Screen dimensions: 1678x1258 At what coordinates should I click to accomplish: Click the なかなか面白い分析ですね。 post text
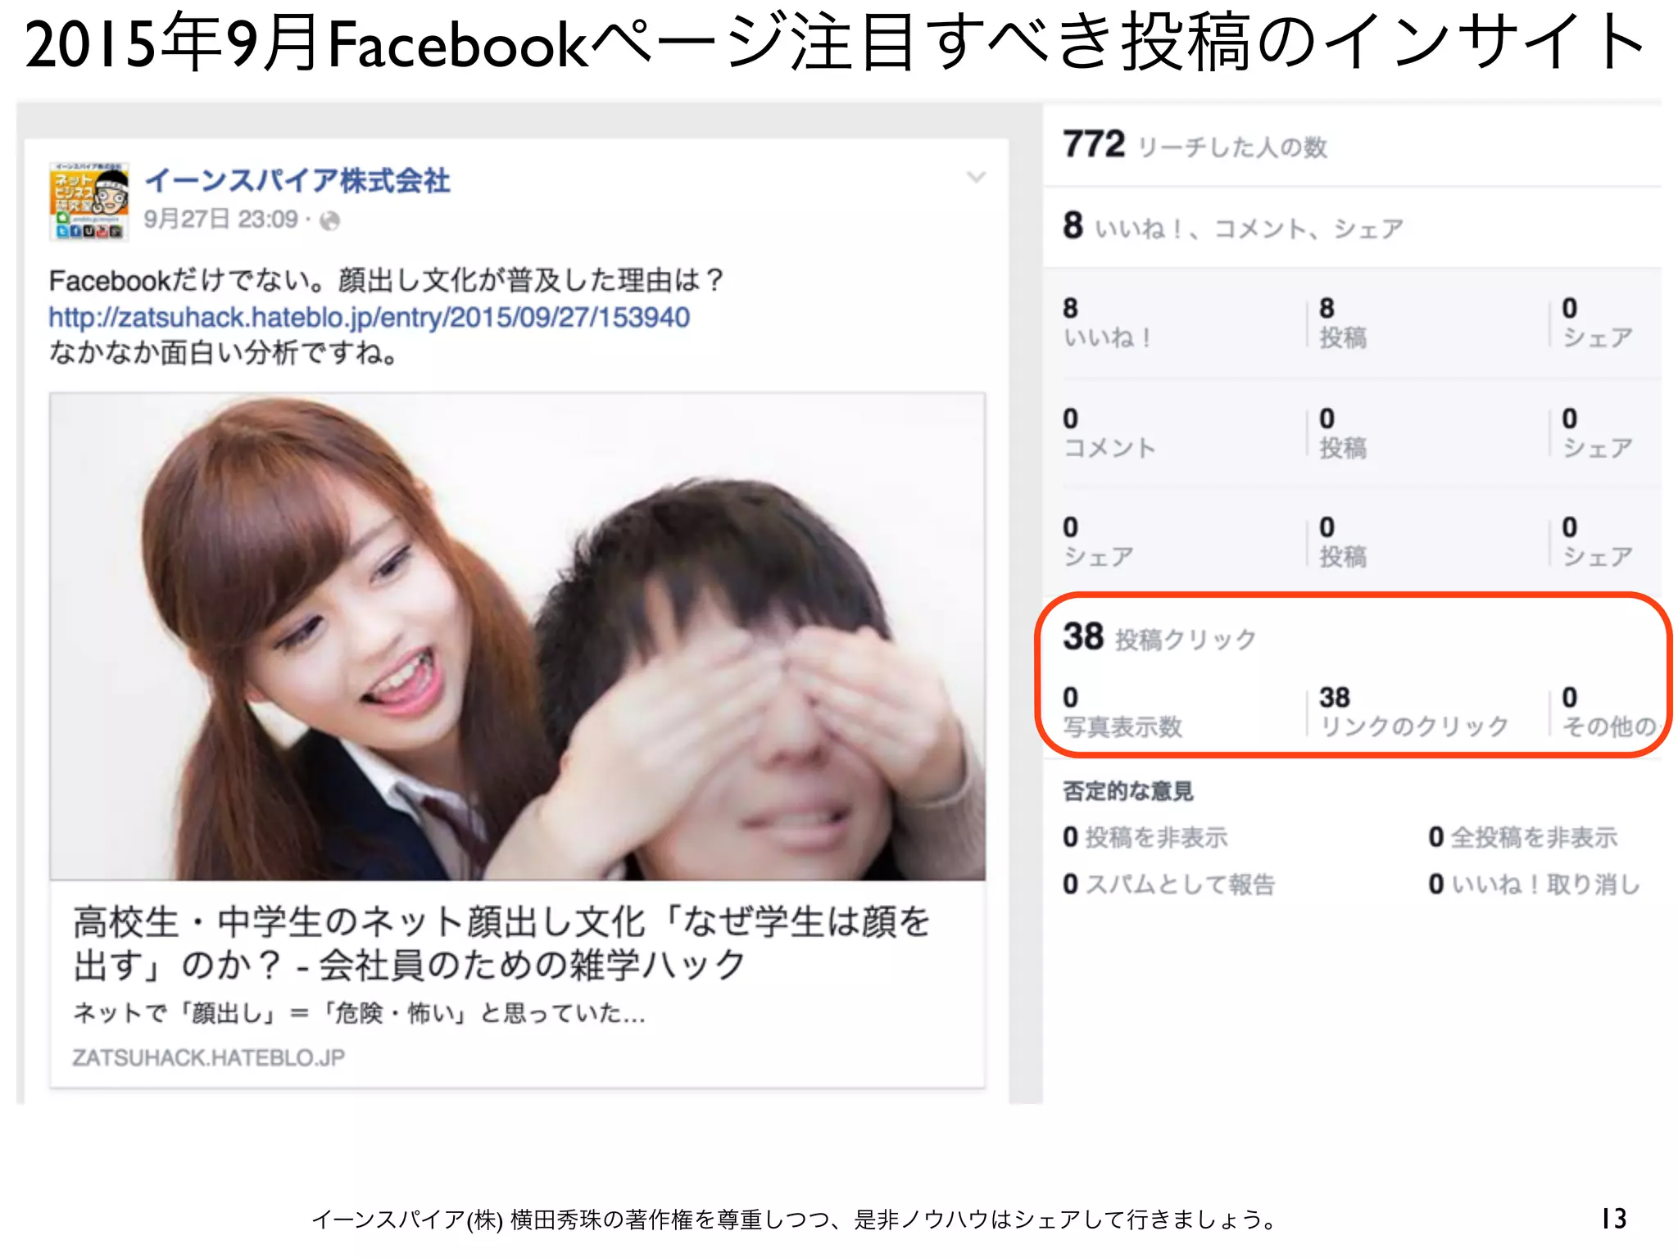[224, 353]
